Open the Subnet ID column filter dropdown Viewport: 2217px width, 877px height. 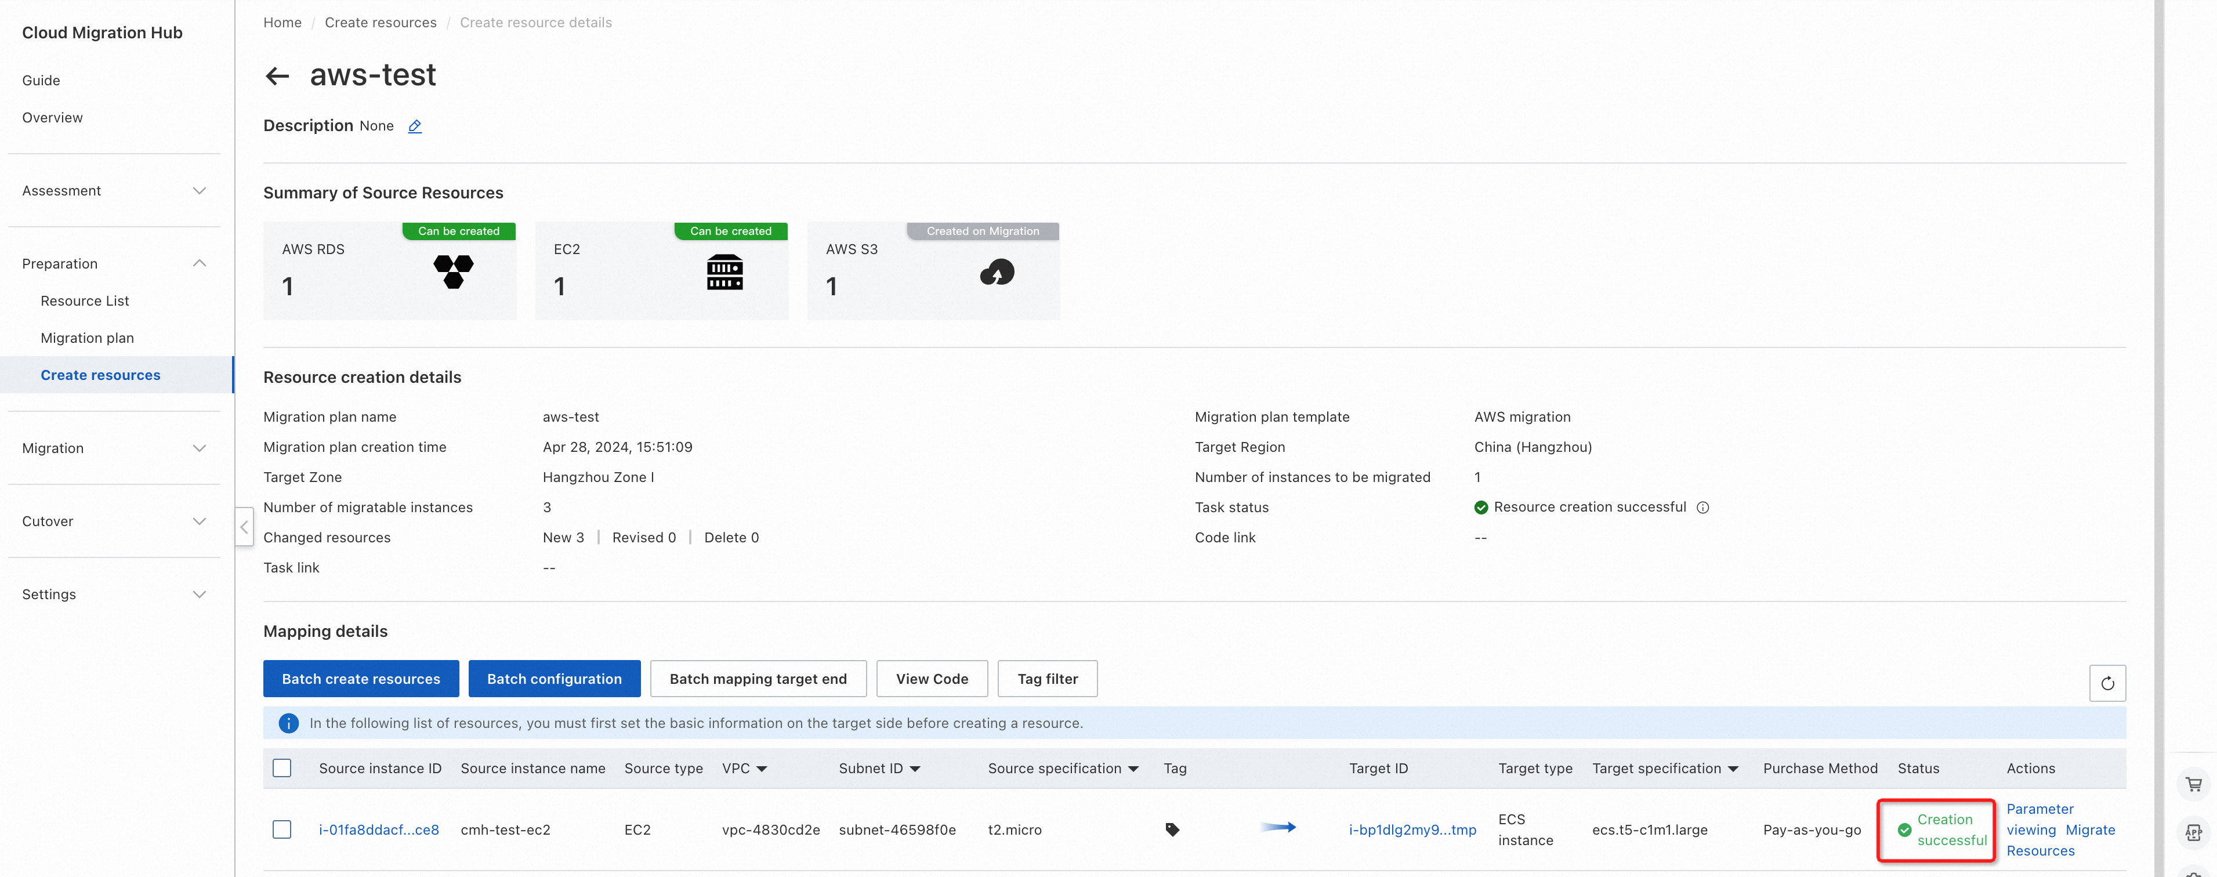coord(915,769)
